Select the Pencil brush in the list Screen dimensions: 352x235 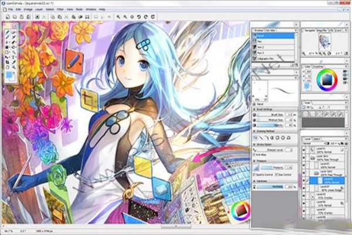point(273,35)
